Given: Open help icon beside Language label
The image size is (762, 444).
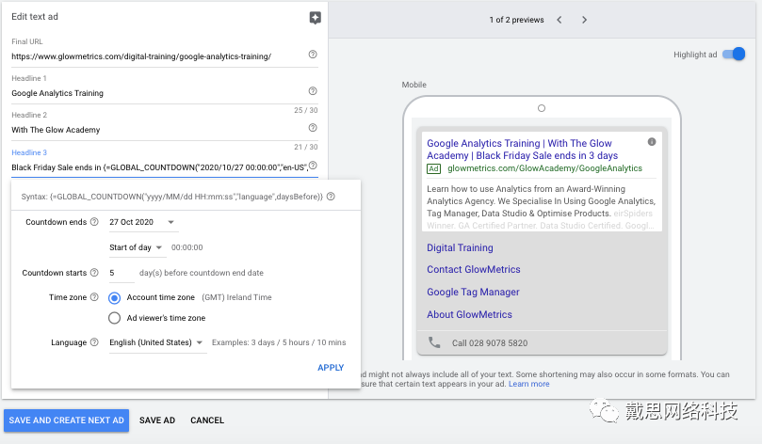Looking at the screenshot, I should coord(94,342).
